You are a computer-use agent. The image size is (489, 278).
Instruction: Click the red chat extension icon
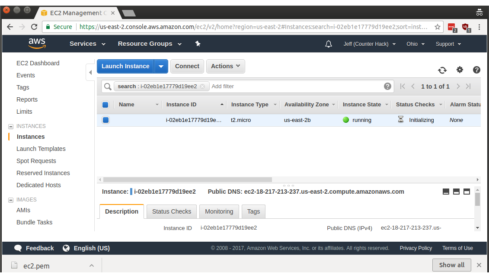tap(452, 28)
